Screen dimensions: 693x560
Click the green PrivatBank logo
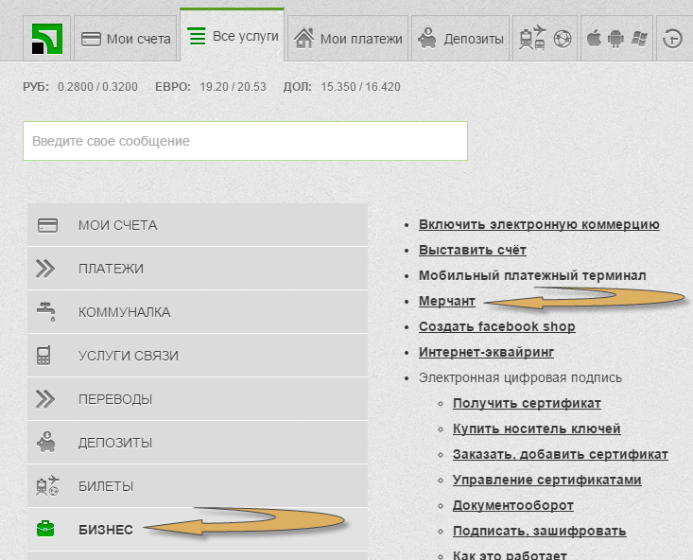[x=44, y=38]
